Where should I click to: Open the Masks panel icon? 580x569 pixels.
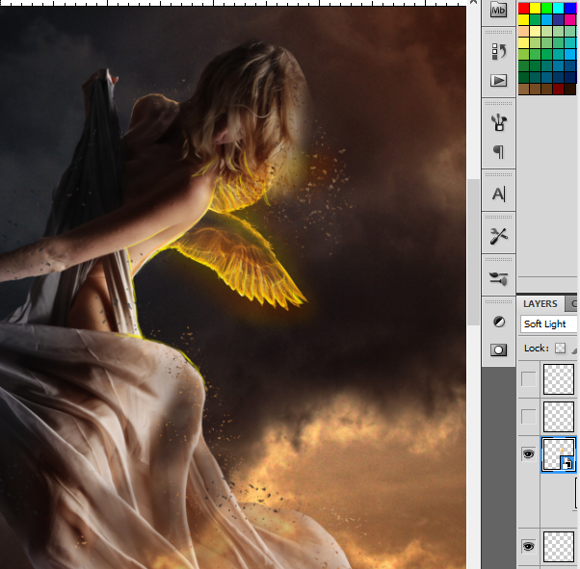point(498,349)
